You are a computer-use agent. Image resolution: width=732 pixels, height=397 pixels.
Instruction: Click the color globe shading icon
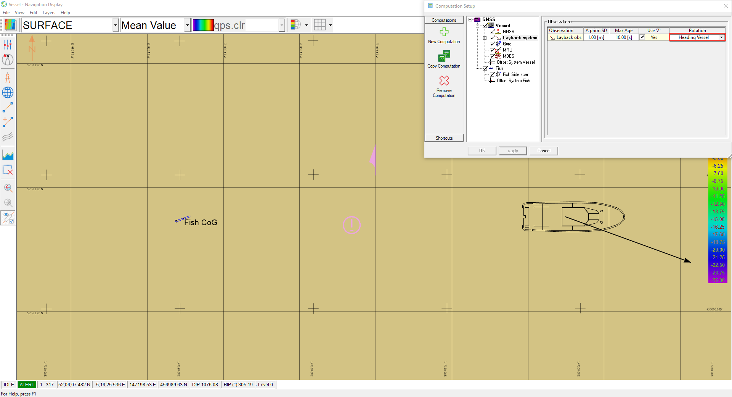(x=295, y=25)
